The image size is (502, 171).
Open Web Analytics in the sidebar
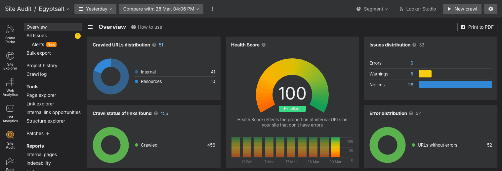pos(10,87)
